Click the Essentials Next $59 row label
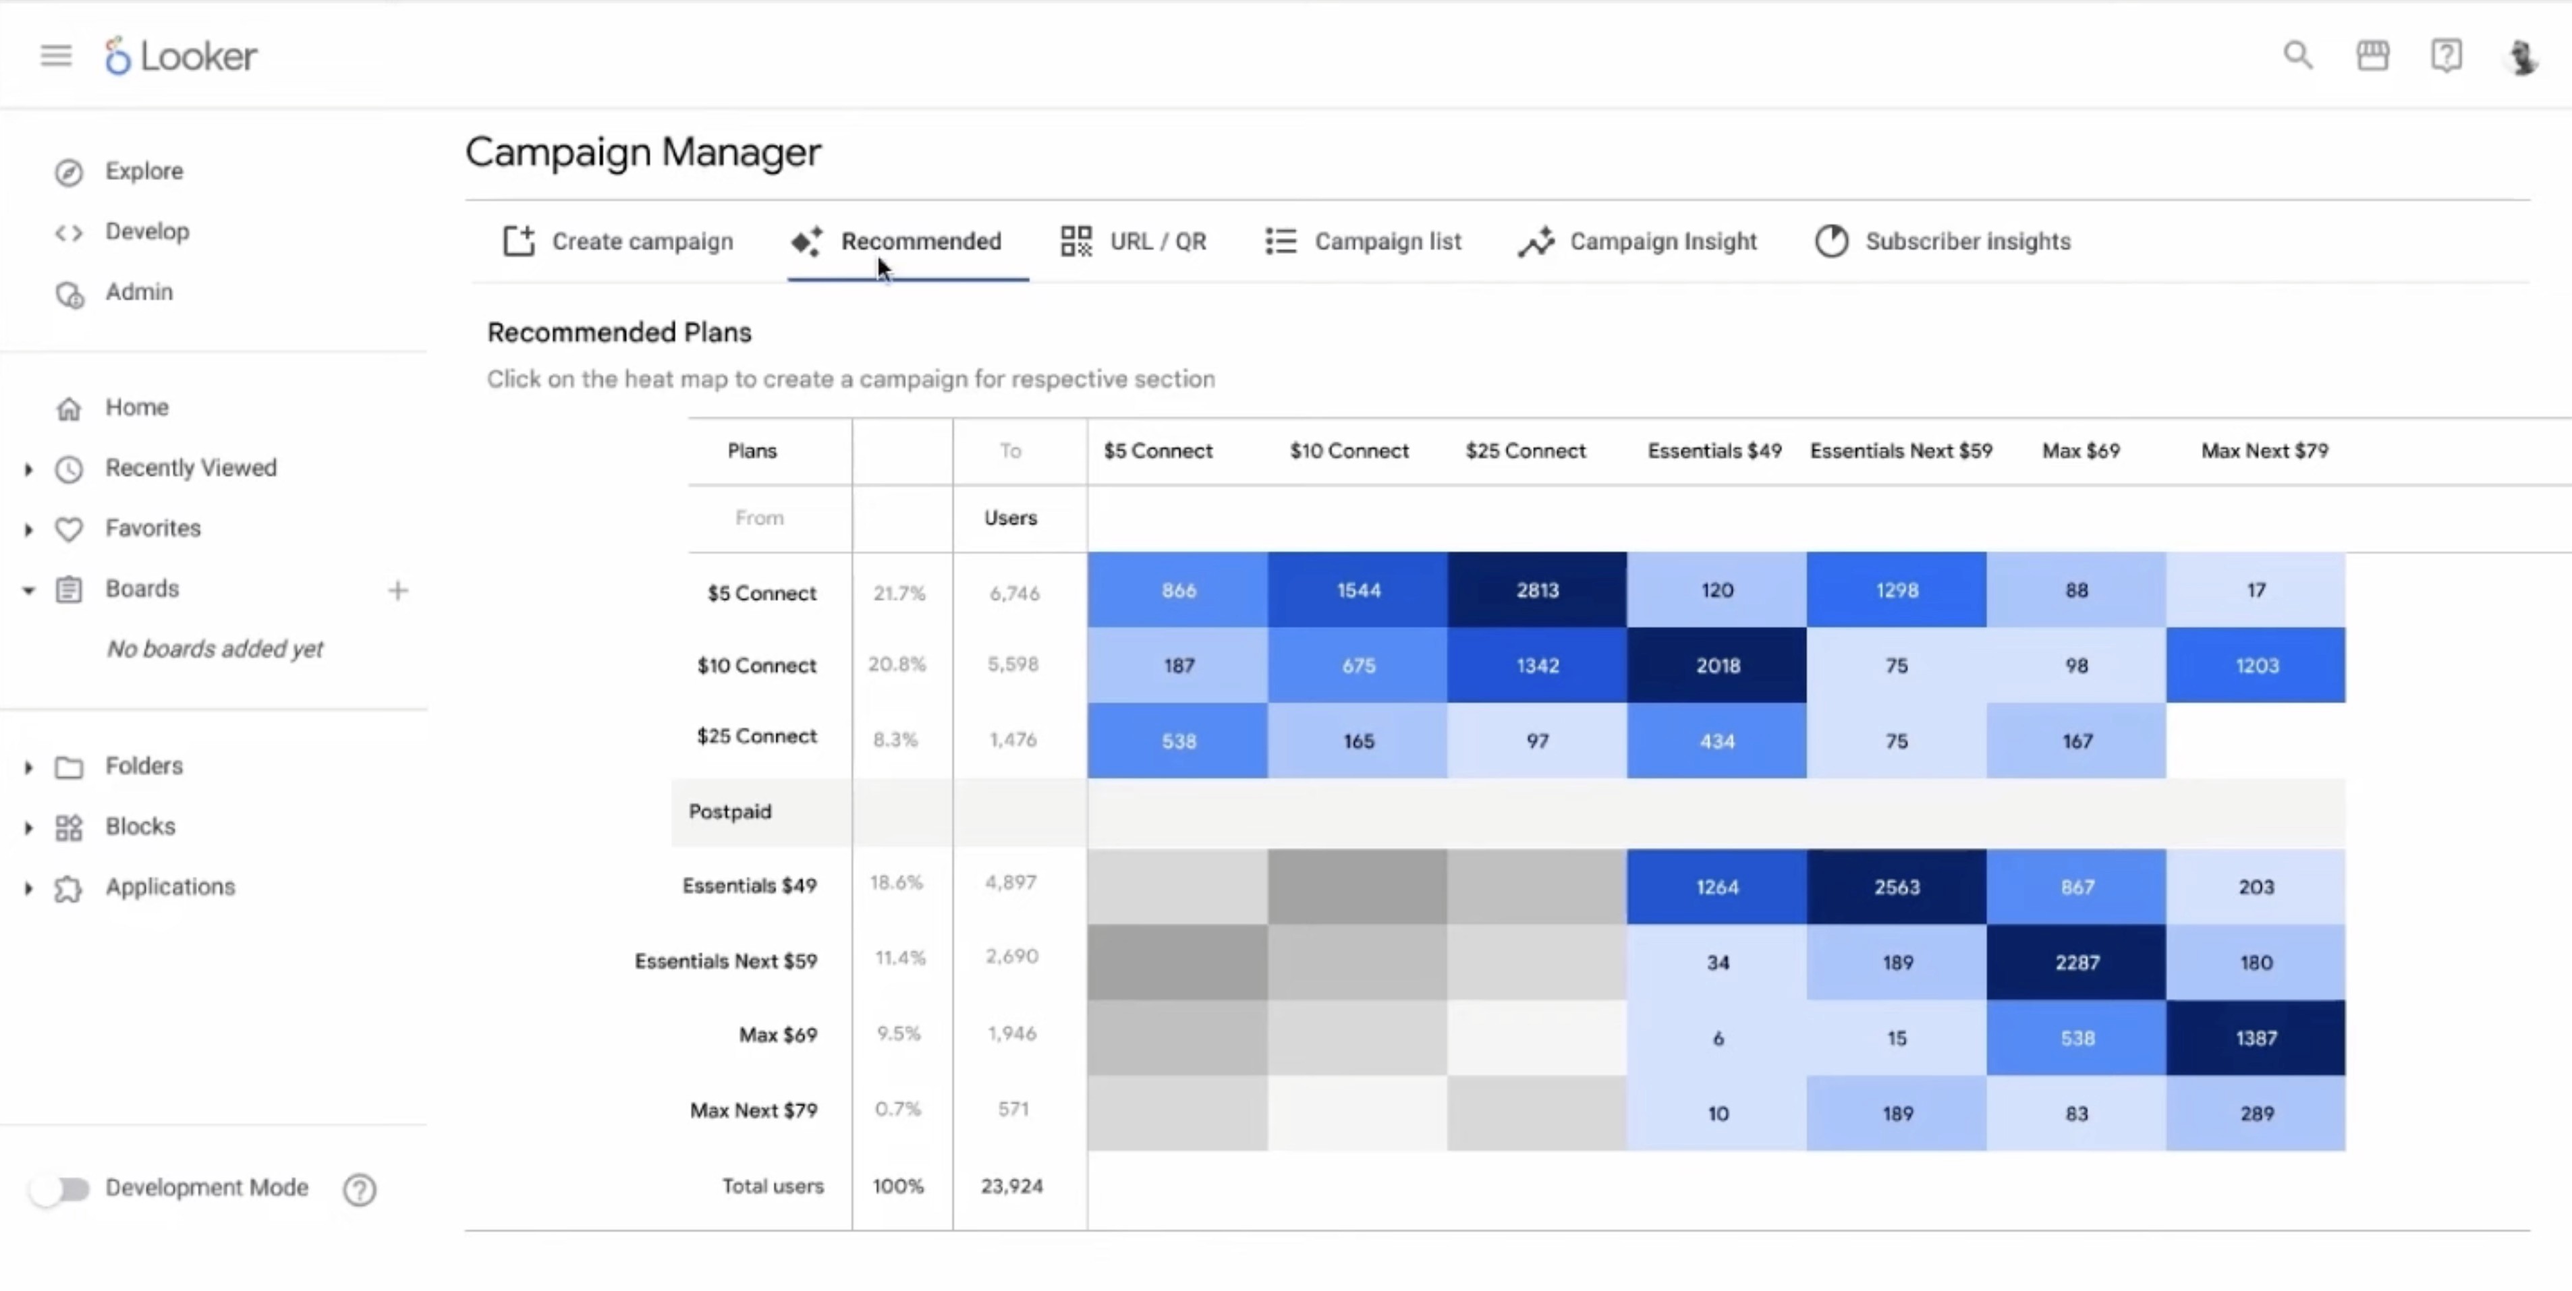 [x=726, y=962]
